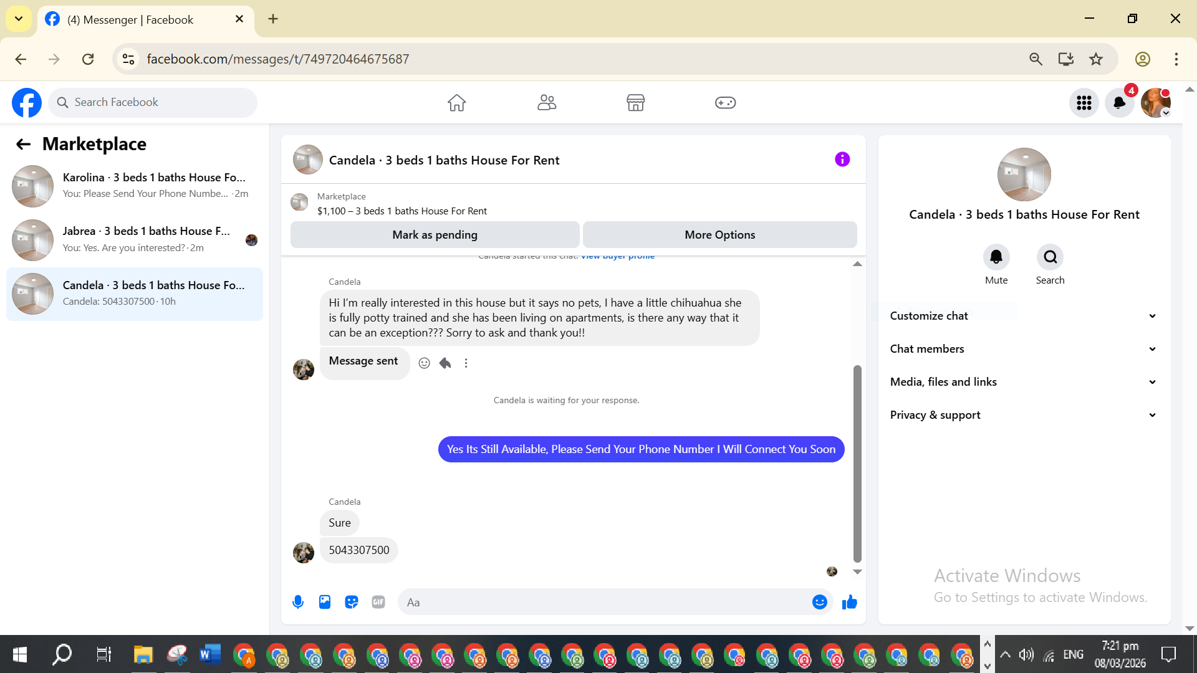Open the sticker picker icon
This screenshot has height=673, width=1197.
click(352, 602)
